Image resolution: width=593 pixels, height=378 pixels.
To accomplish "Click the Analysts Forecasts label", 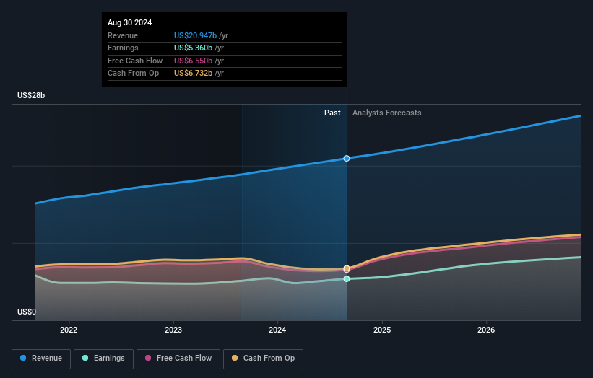I will (x=387, y=113).
